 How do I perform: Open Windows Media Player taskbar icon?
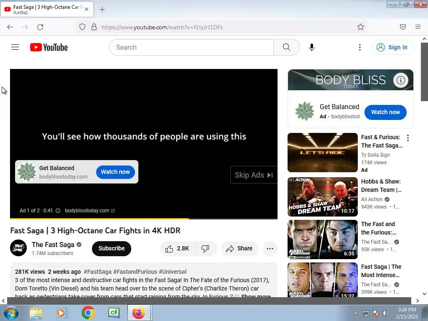pyautogui.click(x=61, y=313)
